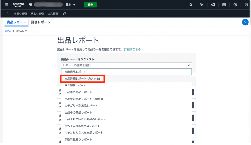Click the 商品レポート breadcrumb text
This screenshot has height=145, width=251.
[x=24, y=31]
